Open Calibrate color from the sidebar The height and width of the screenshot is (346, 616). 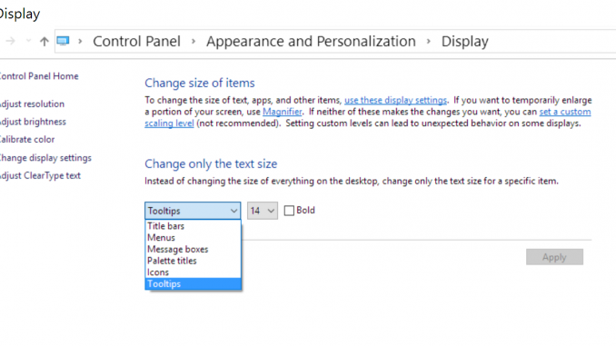[26, 140]
